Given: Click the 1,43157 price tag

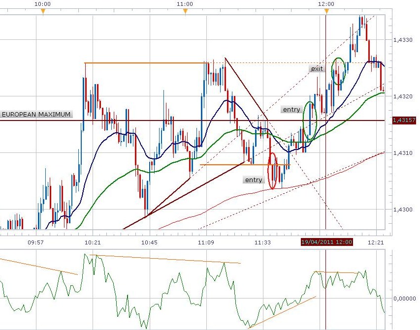Looking at the screenshot, I should click(x=404, y=120).
